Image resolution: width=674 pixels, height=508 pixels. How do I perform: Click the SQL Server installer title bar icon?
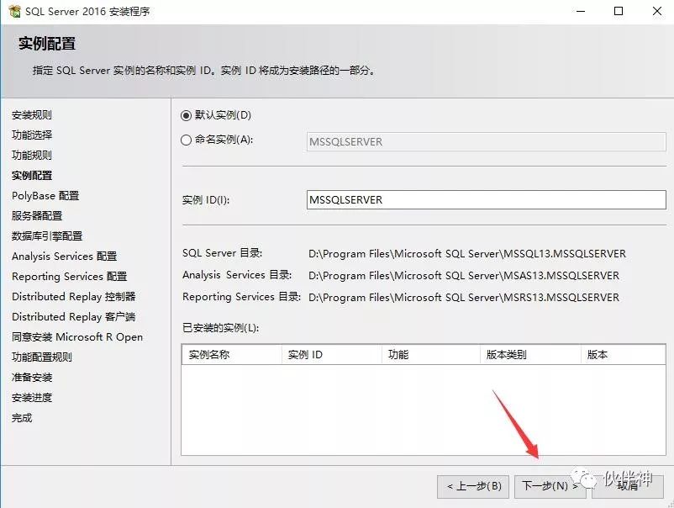14,12
